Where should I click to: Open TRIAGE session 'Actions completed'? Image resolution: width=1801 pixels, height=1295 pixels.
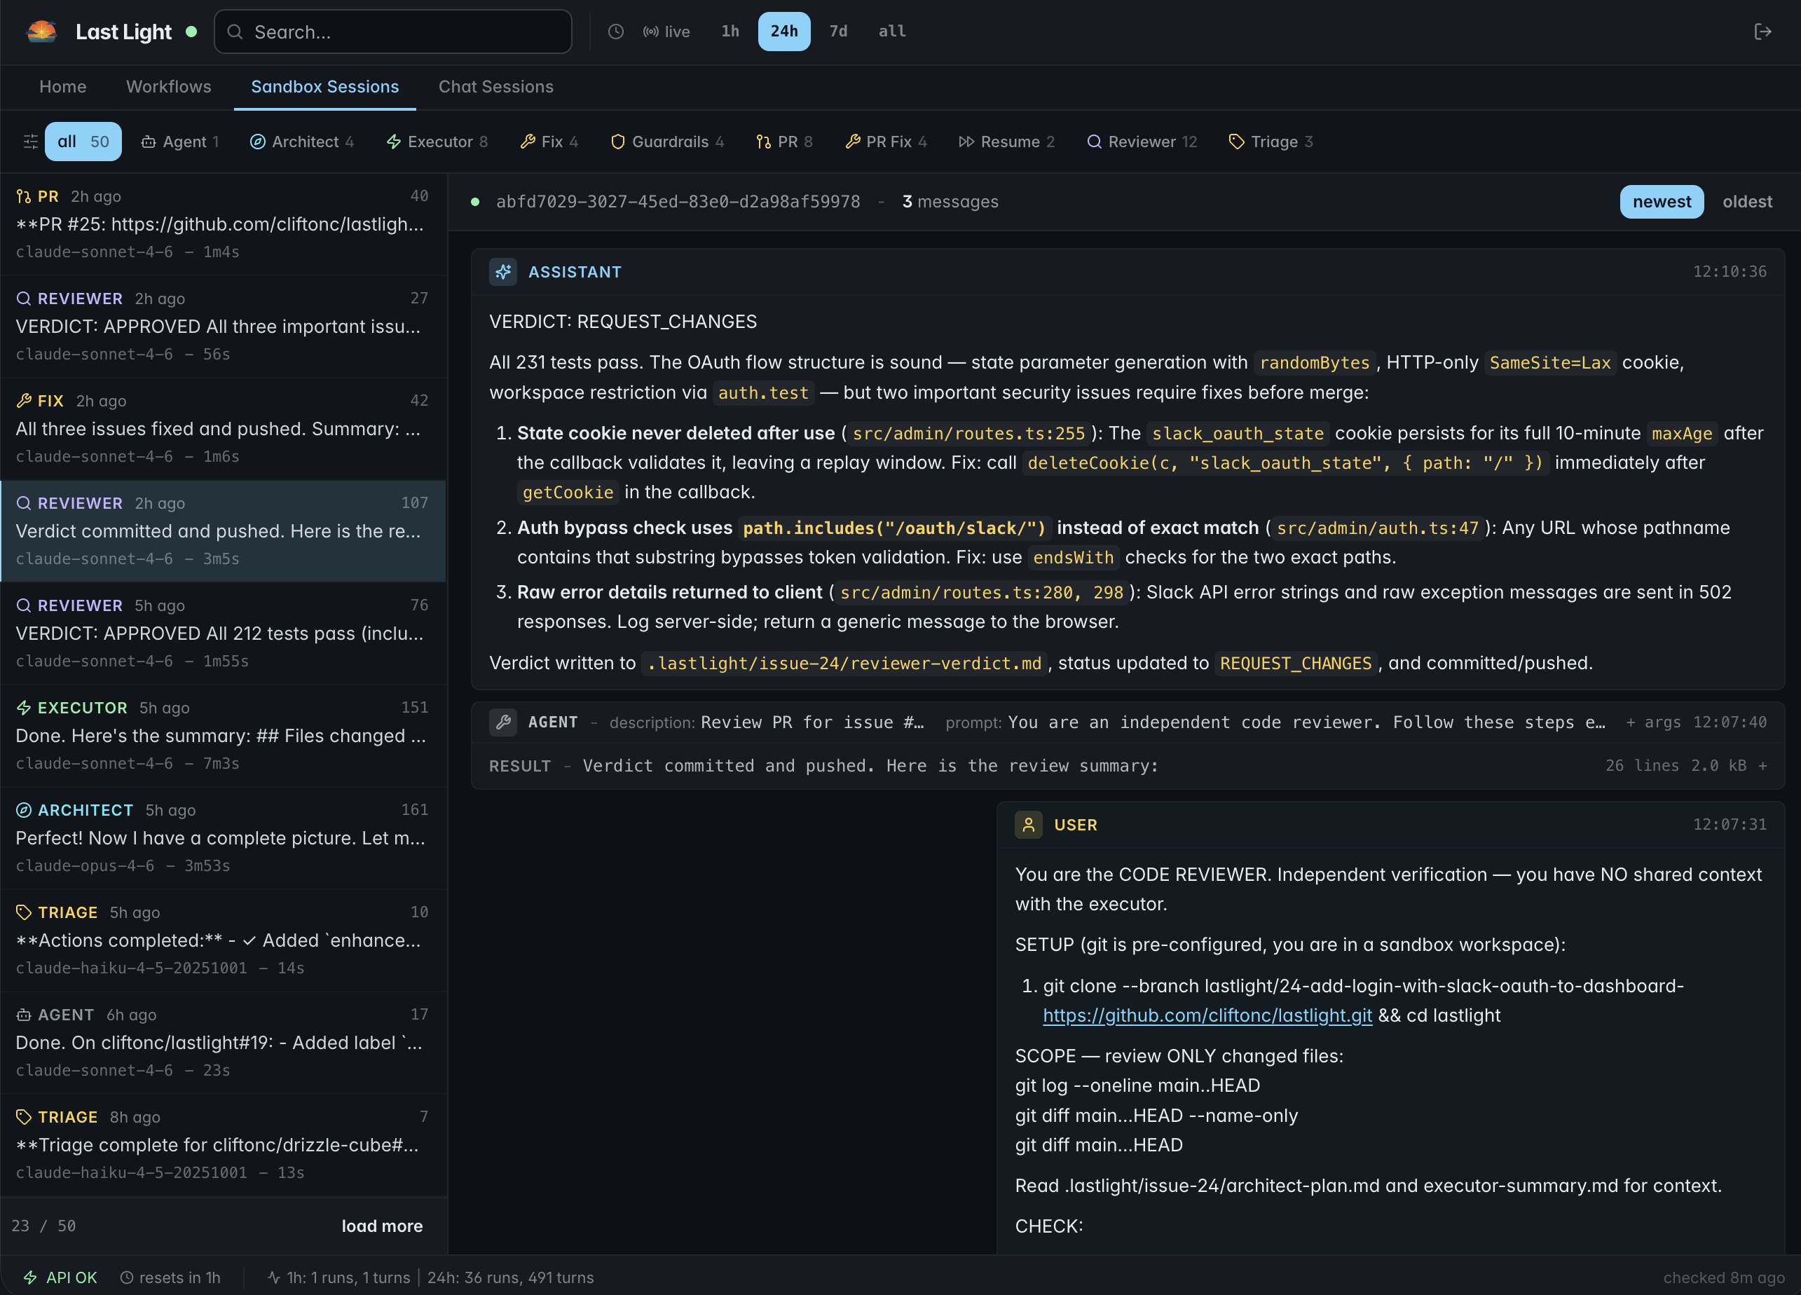pos(223,940)
